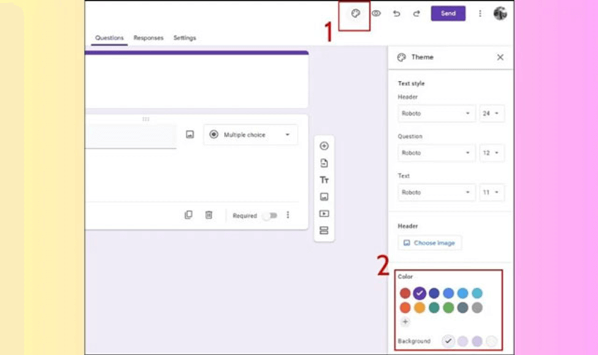Select the checked light Background swatch

click(x=447, y=342)
